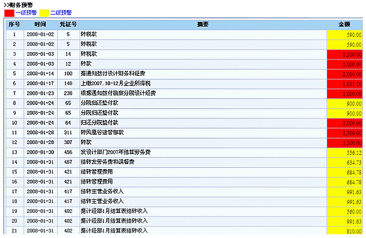This screenshot has width=366, height=238.
Task: Click summary 发设计部门2007年结算劳务费
Action: (x=116, y=152)
